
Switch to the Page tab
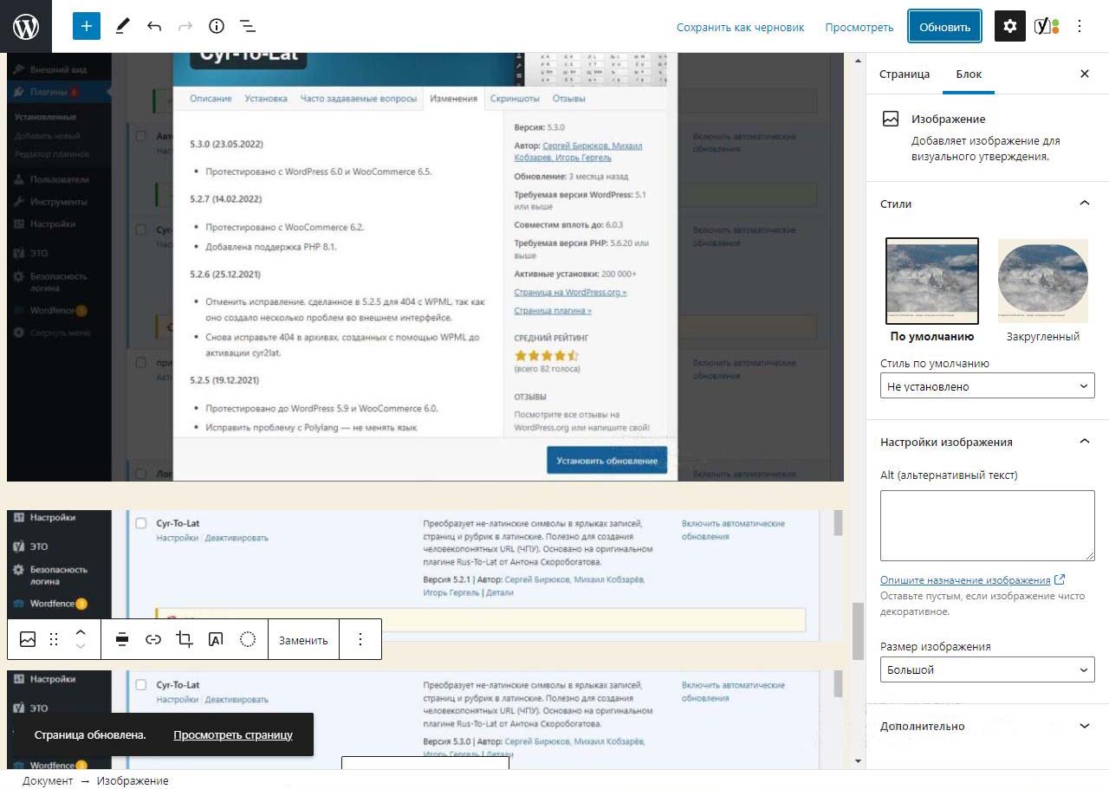pyautogui.click(x=904, y=74)
